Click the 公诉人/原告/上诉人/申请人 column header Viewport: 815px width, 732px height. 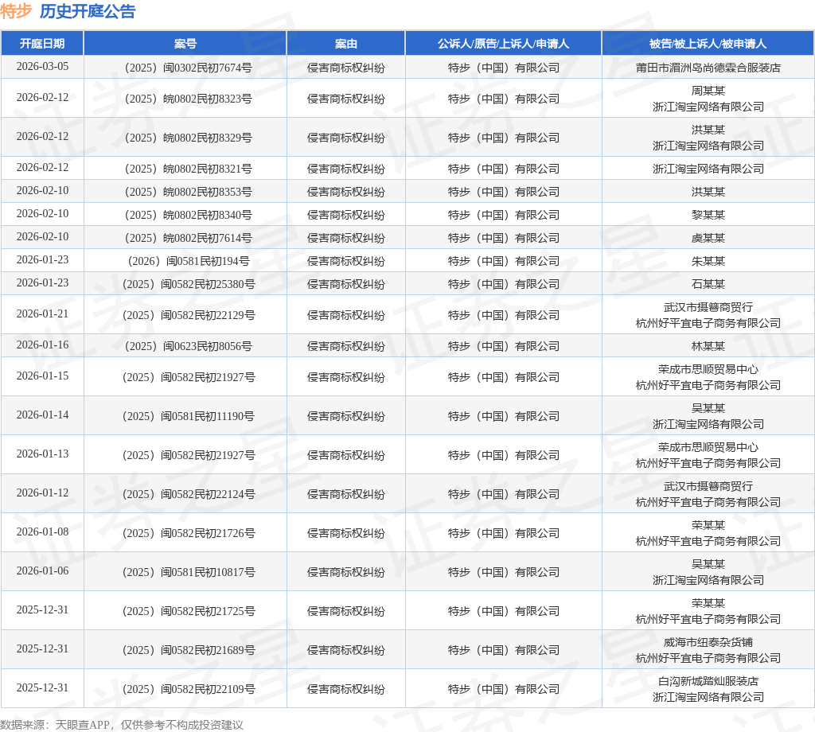(x=503, y=44)
